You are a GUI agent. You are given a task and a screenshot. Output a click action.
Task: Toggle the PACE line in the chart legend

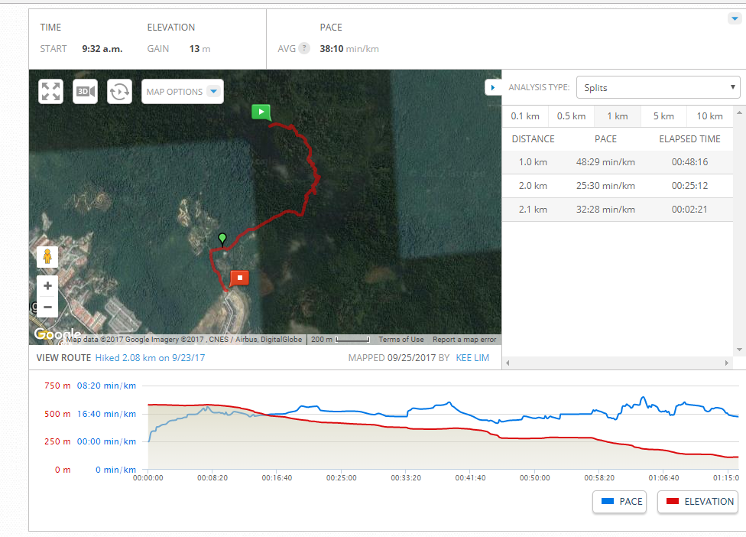pyautogui.click(x=619, y=501)
